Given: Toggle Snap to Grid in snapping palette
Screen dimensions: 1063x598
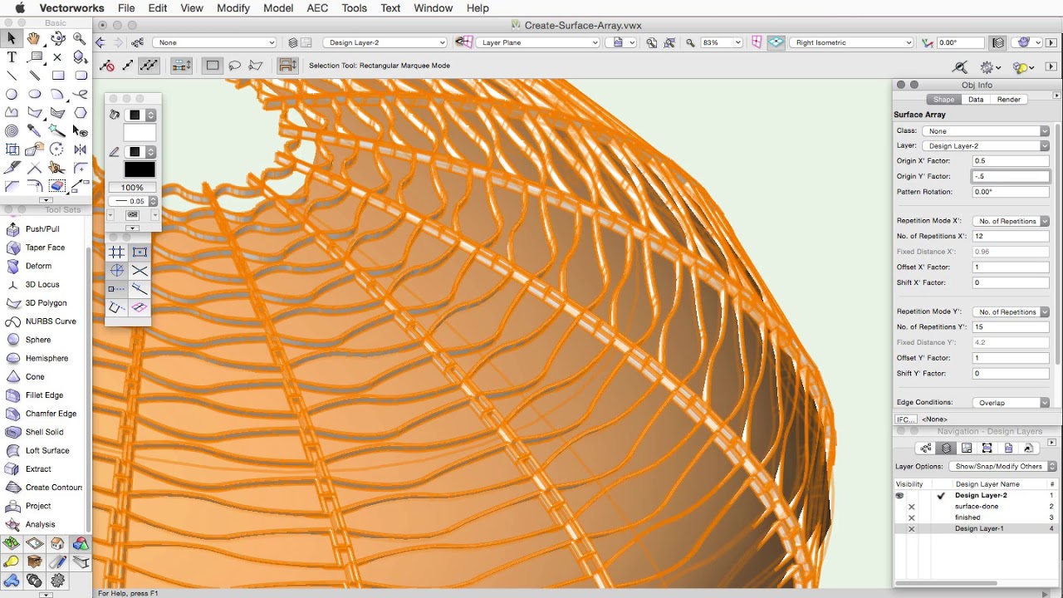Looking at the screenshot, I should click(117, 252).
